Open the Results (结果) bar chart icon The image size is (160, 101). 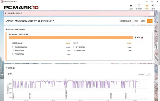tap(147, 7)
